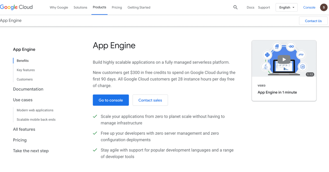Click Docs in the top navigation
Viewport: 329px width, 172px height.
pyautogui.click(x=250, y=7)
